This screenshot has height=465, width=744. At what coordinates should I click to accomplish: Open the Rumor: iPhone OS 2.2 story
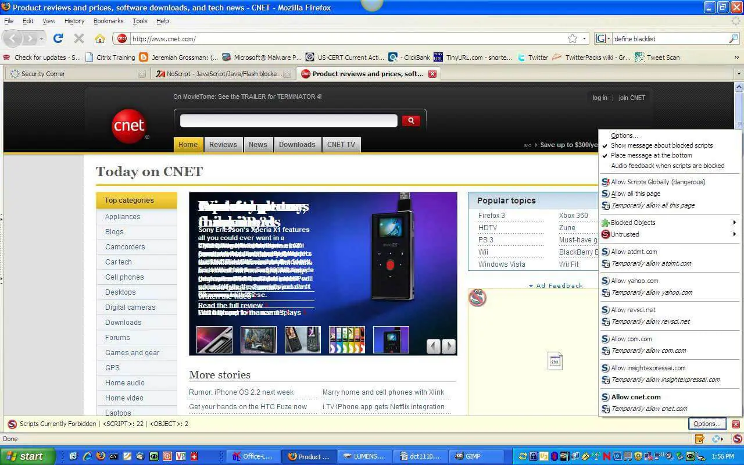pyautogui.click(x=241, y=392)
